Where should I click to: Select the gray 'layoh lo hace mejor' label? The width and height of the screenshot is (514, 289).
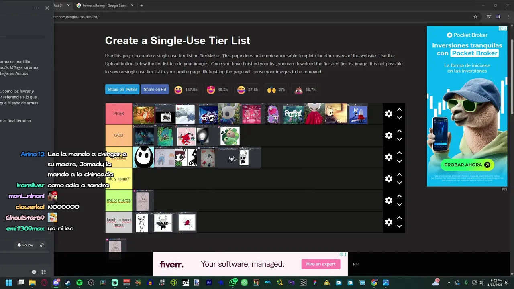(x=119, y=222)
